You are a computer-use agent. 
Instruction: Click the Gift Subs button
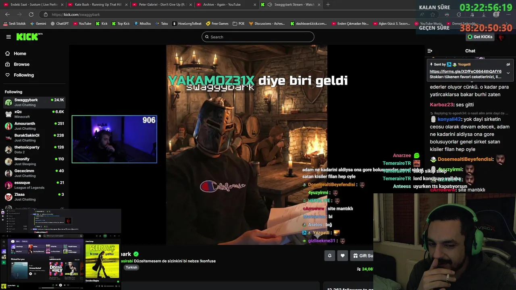[362, 255]
